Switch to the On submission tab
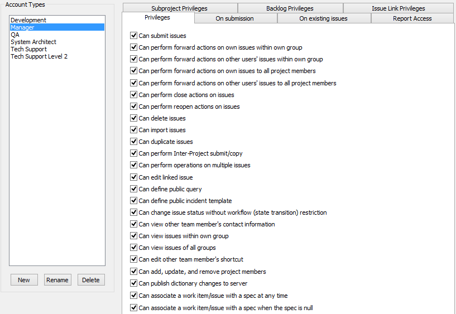 click(x=234, y=18)
